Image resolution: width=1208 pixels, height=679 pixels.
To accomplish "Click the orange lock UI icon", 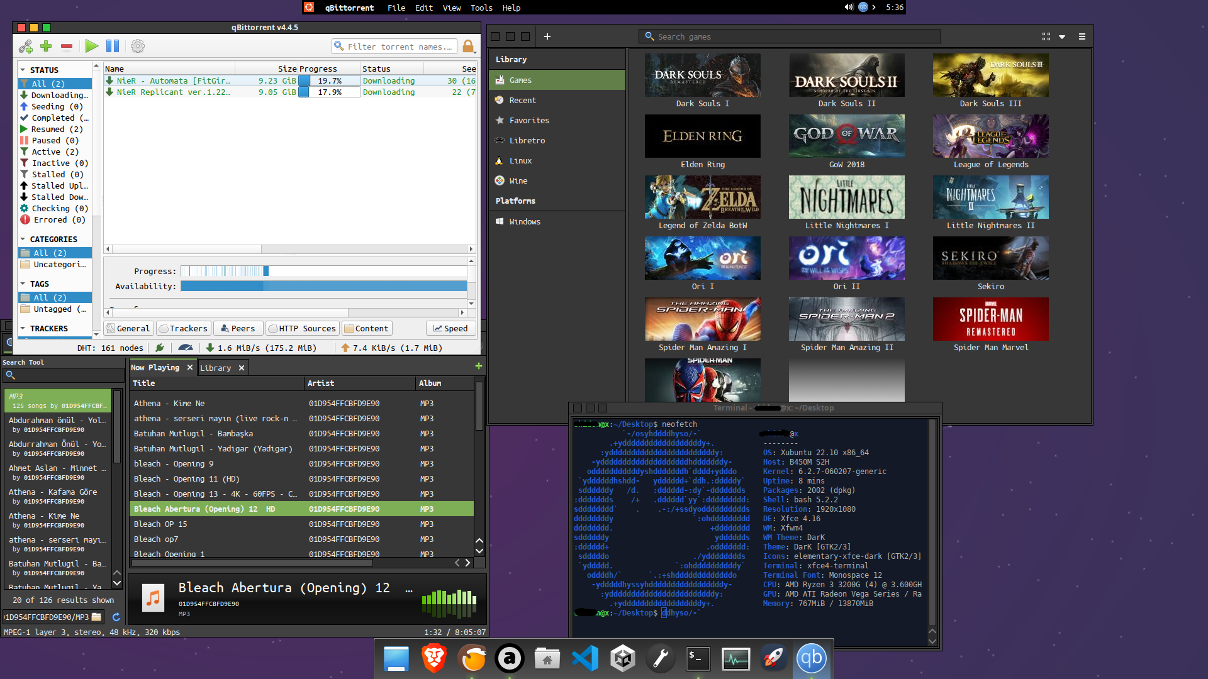I will coord(468,46).
